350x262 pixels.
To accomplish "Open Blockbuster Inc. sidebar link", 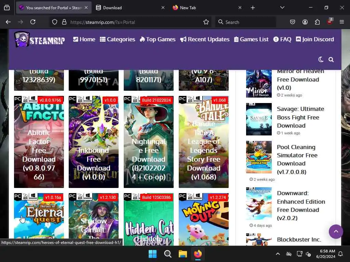I will (299, 239).
